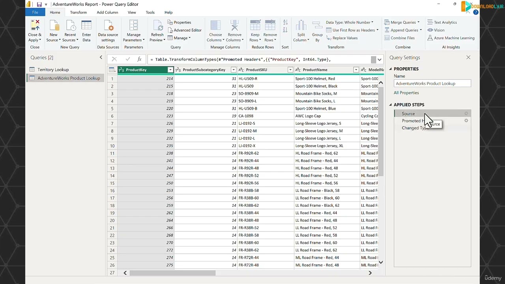This screenshot has height=284, width=505.
Task: Click the vertical scrollbar down arrow
Action: [x=381, y=262]
